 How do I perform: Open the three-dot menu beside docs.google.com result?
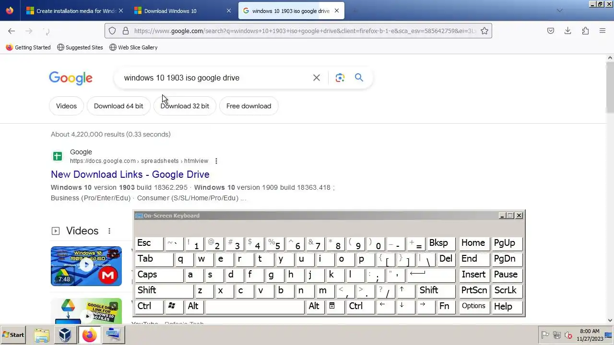[x=216, y=161]
